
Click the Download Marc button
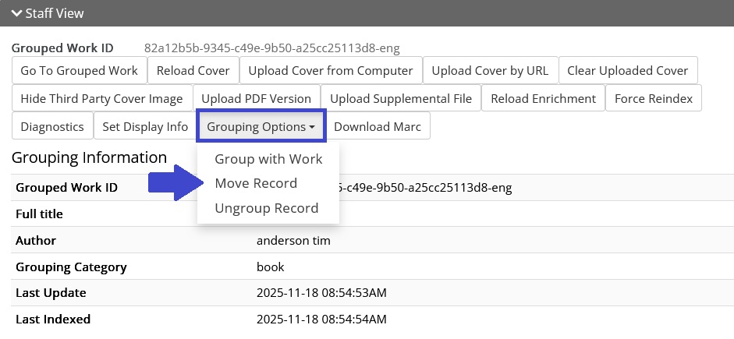tap(378, 126)
